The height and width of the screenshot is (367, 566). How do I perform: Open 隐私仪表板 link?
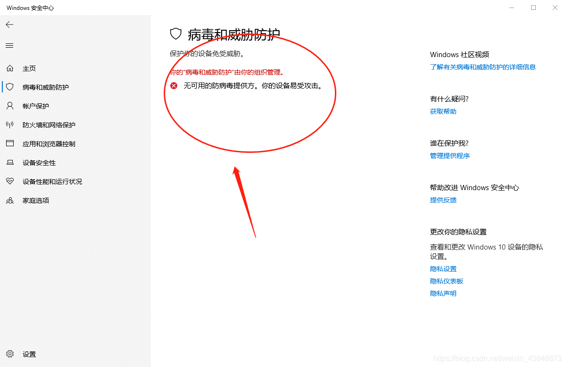446,281
